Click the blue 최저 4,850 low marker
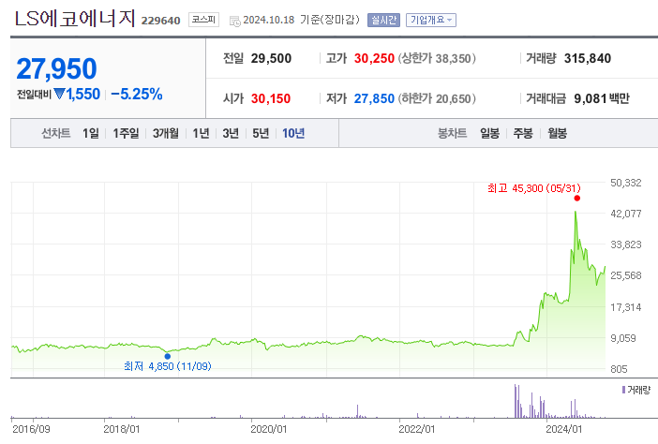Screen dimensions: 658x444 (x=168, y=356)
